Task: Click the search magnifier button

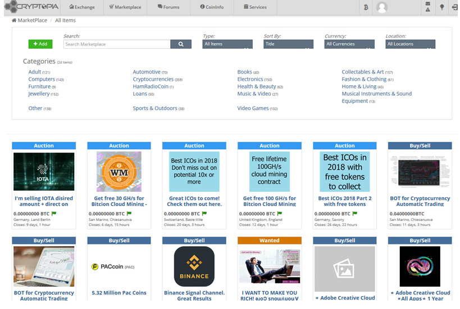Action: tap(181, 44)
